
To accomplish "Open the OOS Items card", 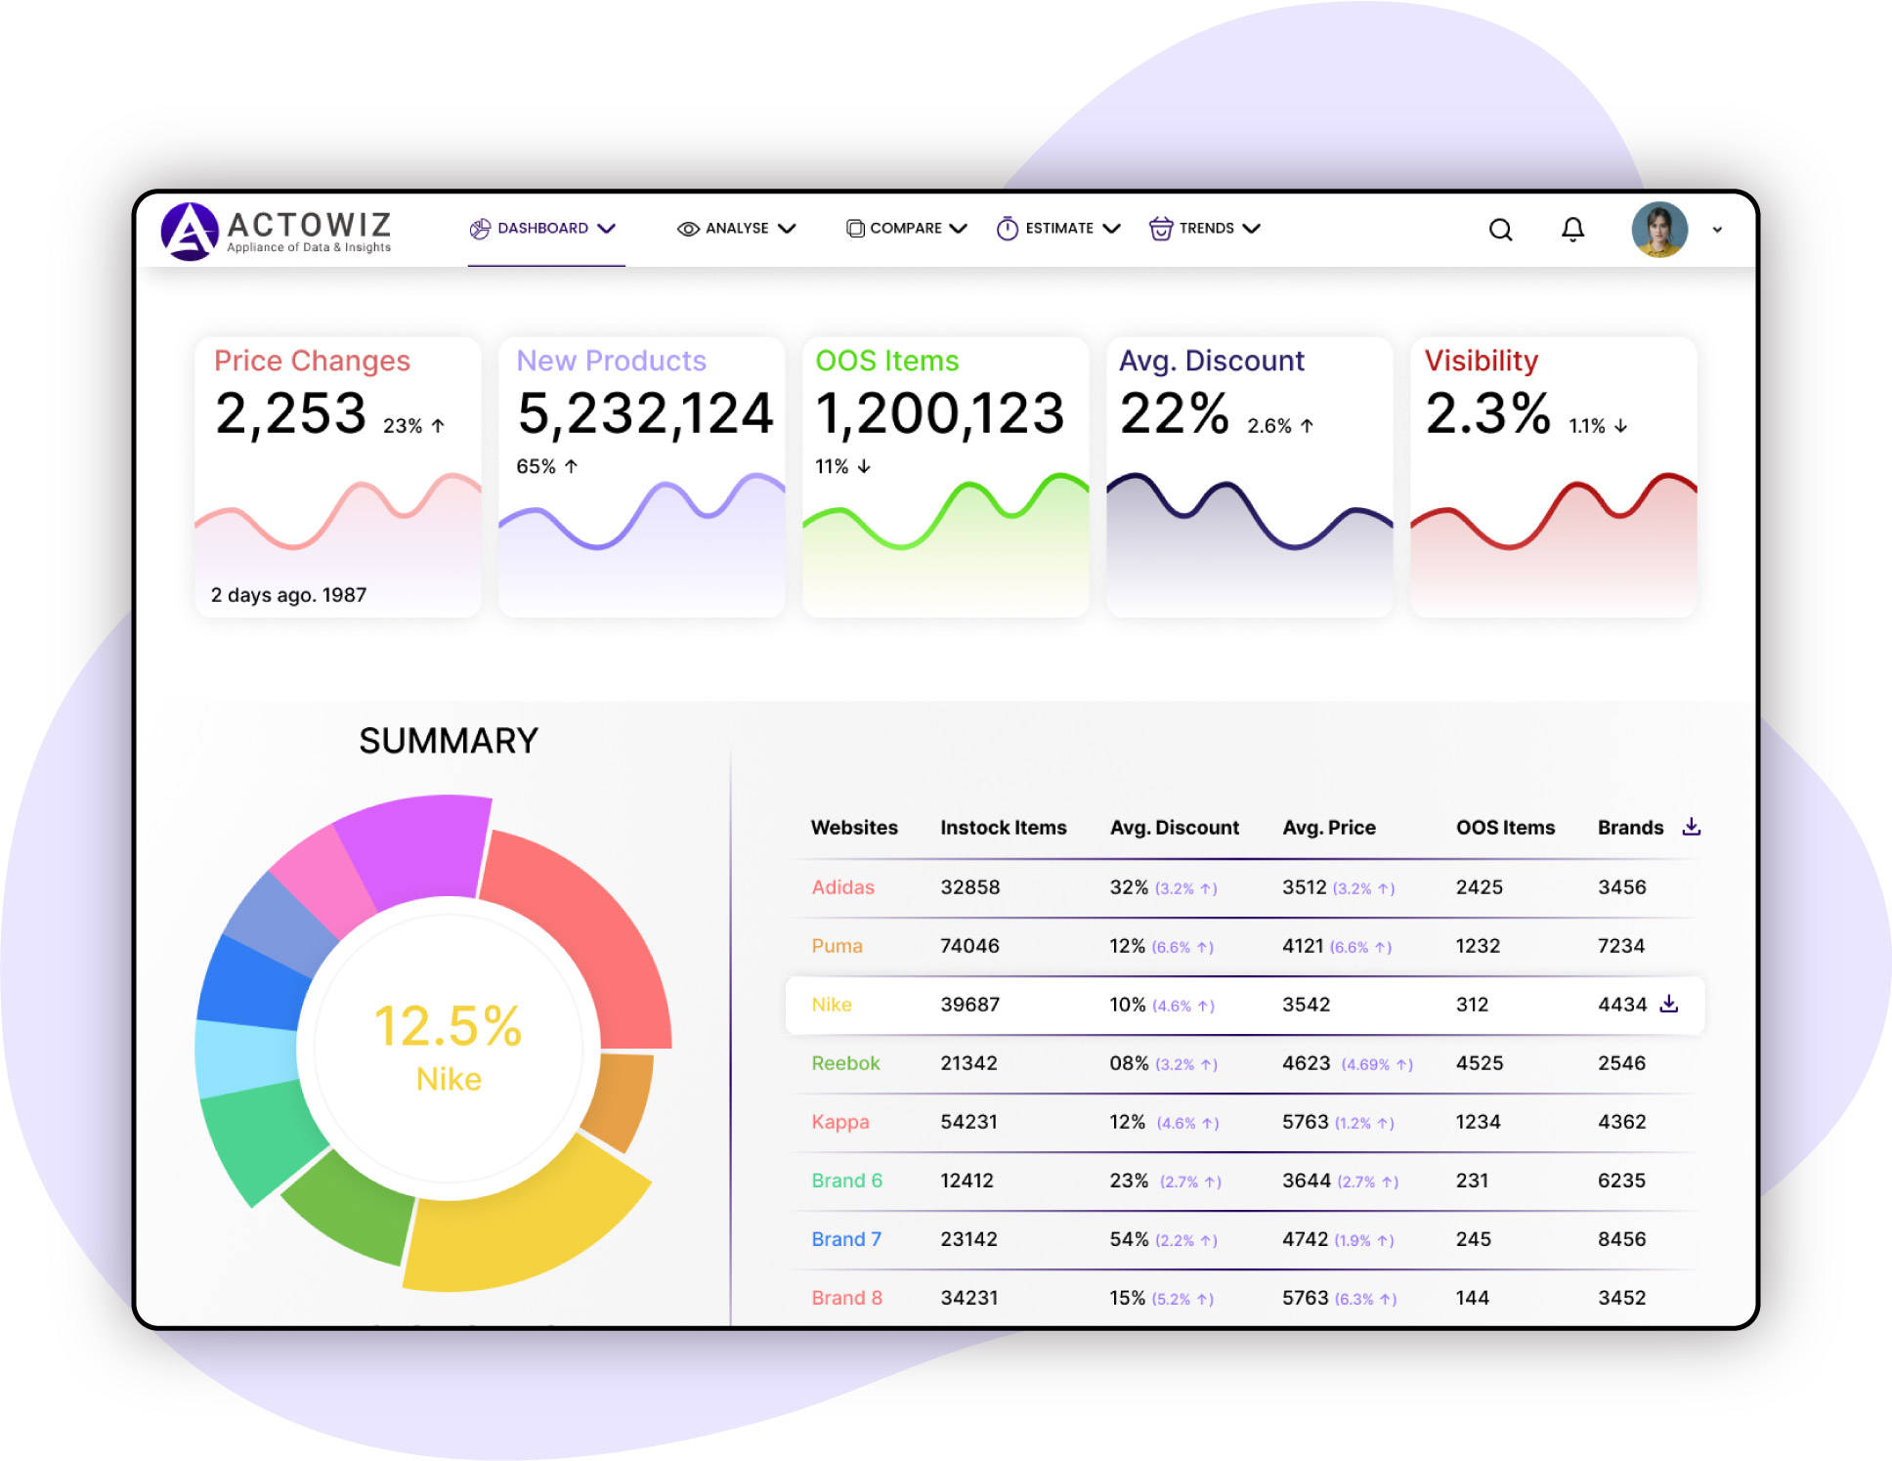I will point(946,477).
